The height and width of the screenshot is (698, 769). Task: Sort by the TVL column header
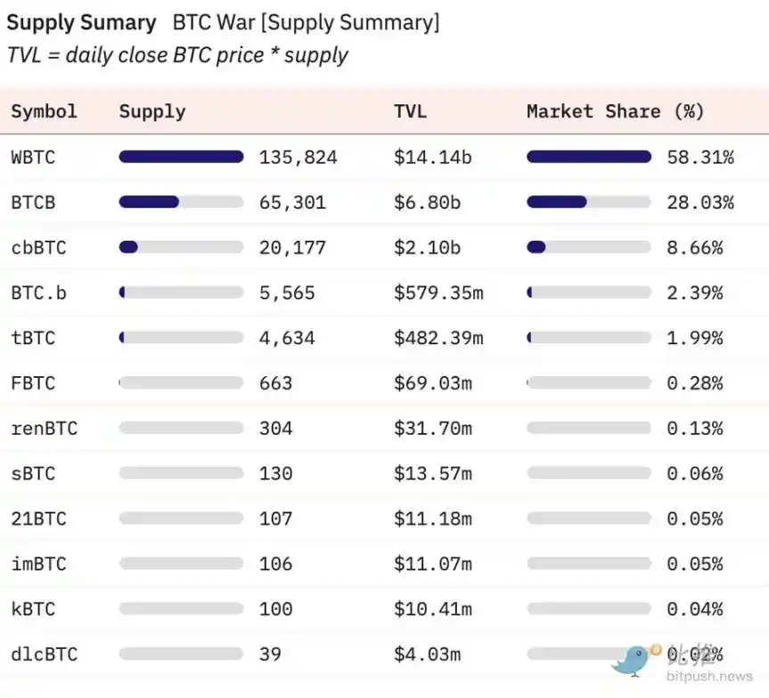(x=410, y=111)
